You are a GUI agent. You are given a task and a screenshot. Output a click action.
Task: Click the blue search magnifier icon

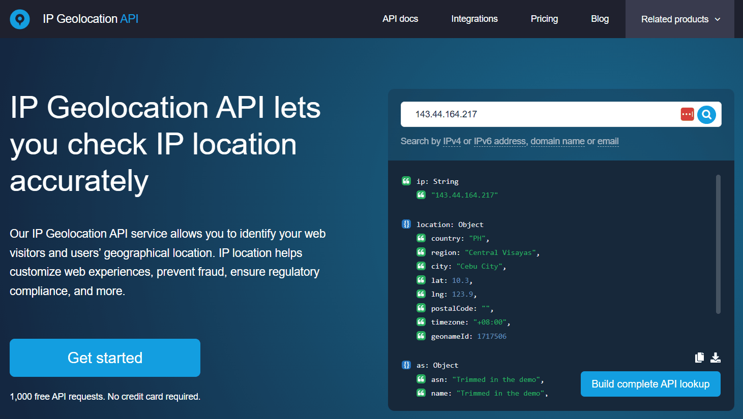pos(706,115)
